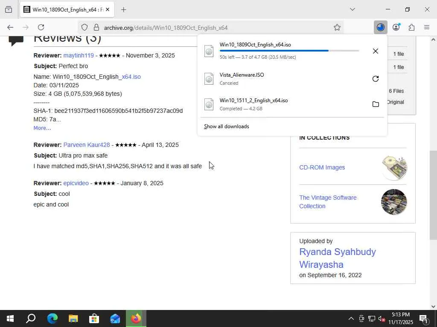
Task: Open the Extensions puzzle icon
Action: [x=411, y=27]
